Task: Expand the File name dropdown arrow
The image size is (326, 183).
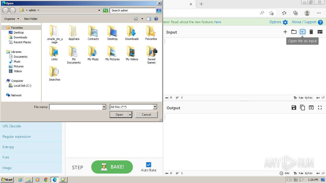Action: coord(104,107)
